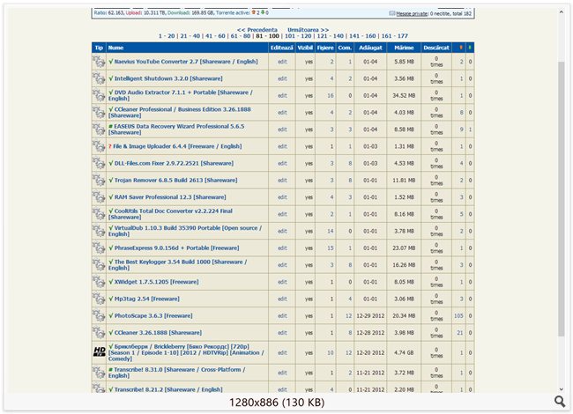This screenshot has height=414, width=573.
Task: Click the category icon beside Intelligent Shutdown 3.2.0
Action: pyautogui.click(x=99, y=78)
